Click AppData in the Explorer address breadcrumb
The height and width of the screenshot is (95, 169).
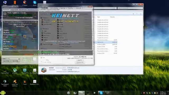pyautogui.click(x=63, y=8)
